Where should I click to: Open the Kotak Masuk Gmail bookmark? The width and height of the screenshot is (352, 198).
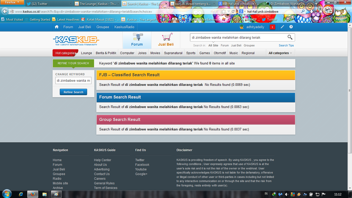tap(100, 20)
